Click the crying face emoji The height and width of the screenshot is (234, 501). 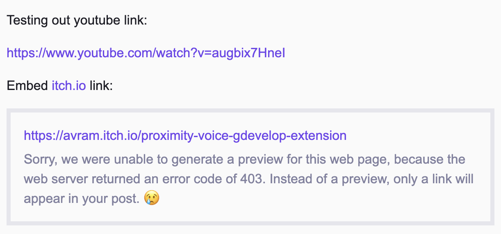(x=152, y=198)
